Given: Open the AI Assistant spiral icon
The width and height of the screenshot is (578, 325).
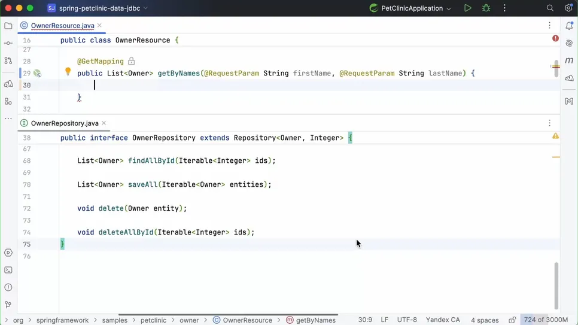Looking at the screenshot, I should click(569, 43).
